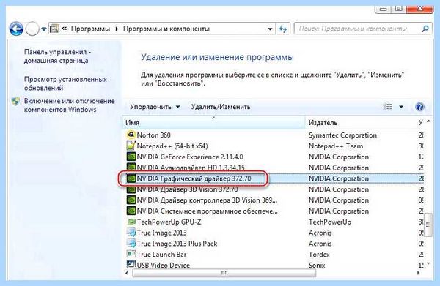Screen dimensions: 440x286
Task: Click the Удалить/Изменить toolbar button
Action: [x=221, y=107]
